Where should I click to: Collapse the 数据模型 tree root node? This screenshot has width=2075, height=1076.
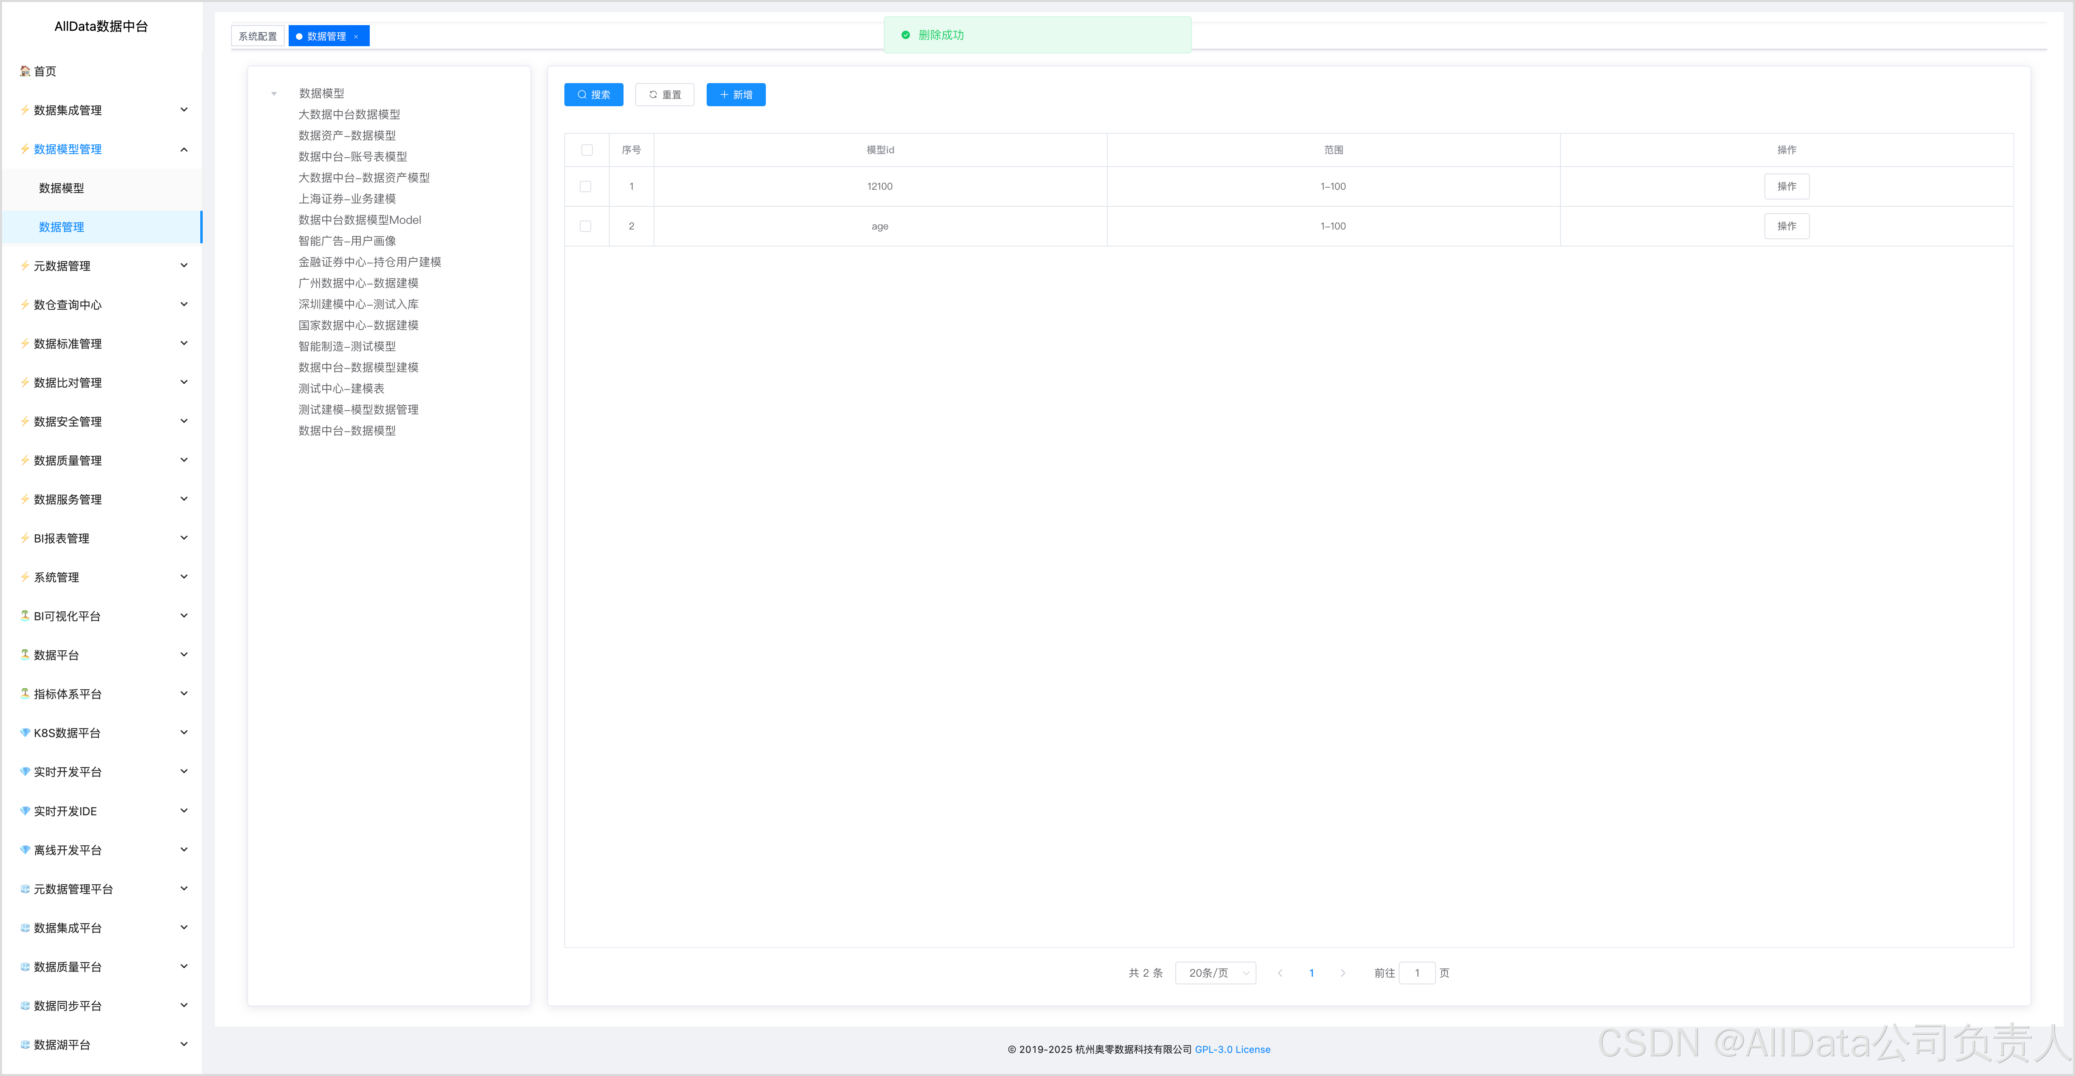coord(274,93)
